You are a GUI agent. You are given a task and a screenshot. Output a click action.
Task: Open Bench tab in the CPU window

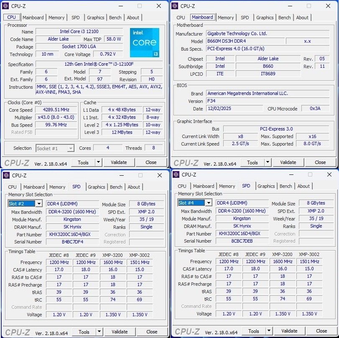[x=115, y=18]
